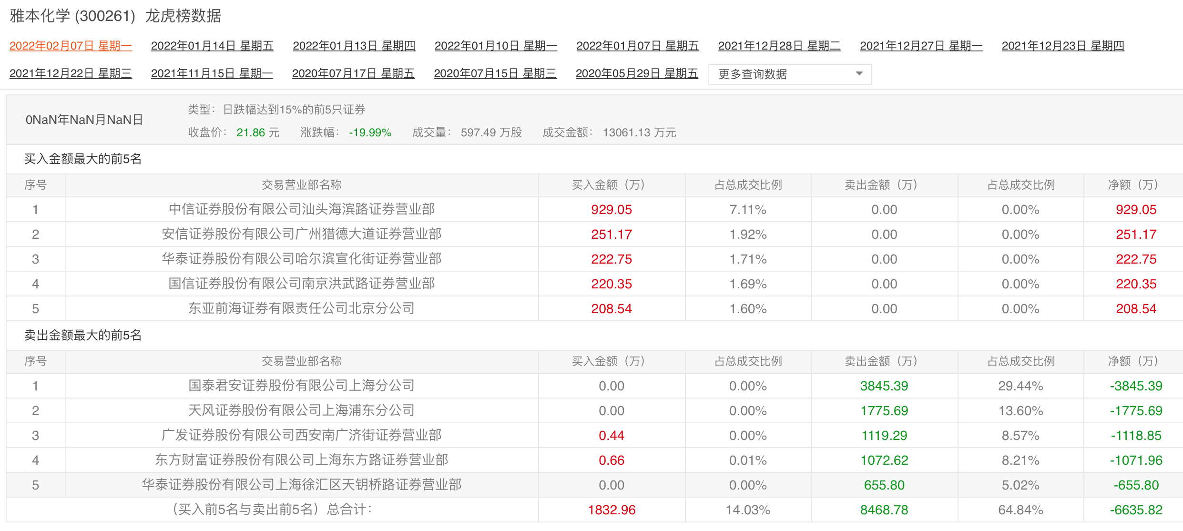Select the 2020年05月29日 星期五 date link

click(x=637, y=73)
